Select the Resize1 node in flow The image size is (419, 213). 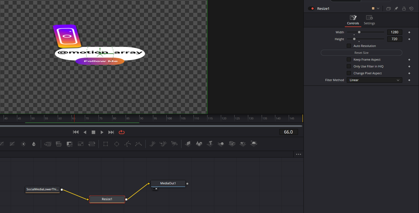tap(107, 199)
